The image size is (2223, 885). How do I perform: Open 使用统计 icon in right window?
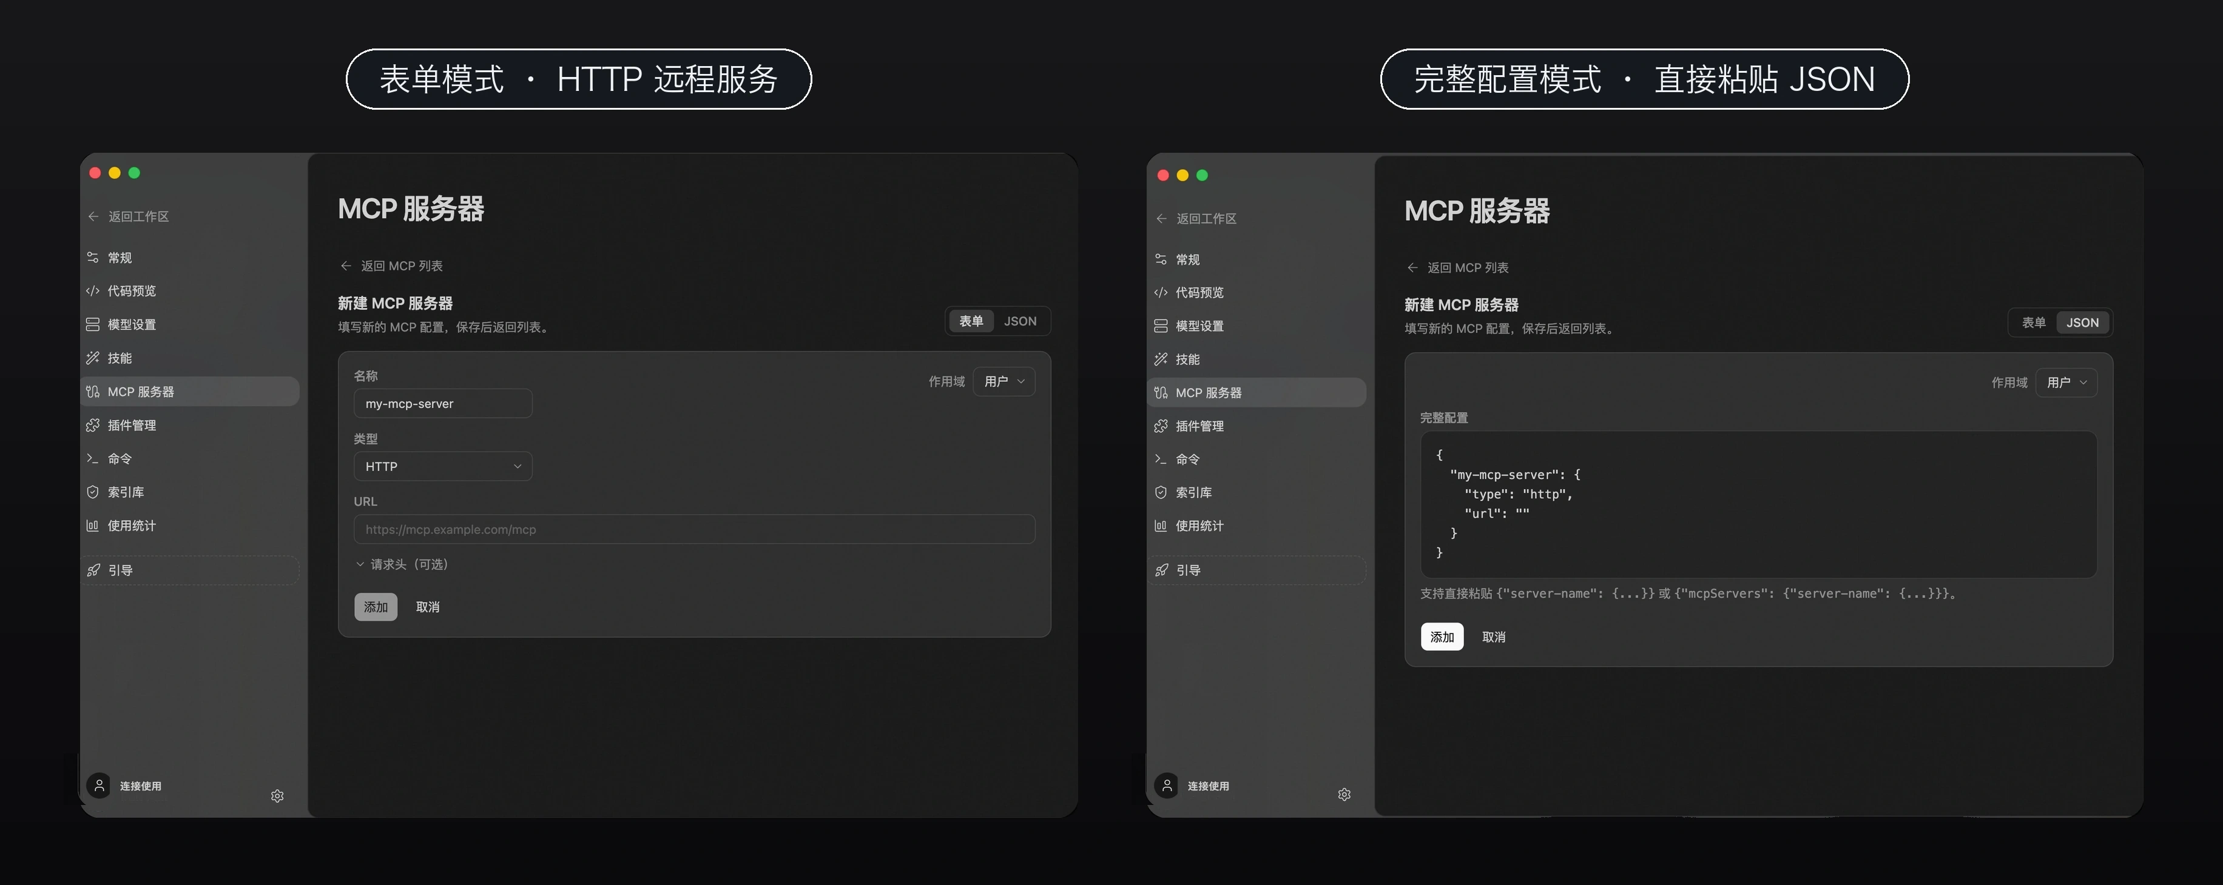1161,526
